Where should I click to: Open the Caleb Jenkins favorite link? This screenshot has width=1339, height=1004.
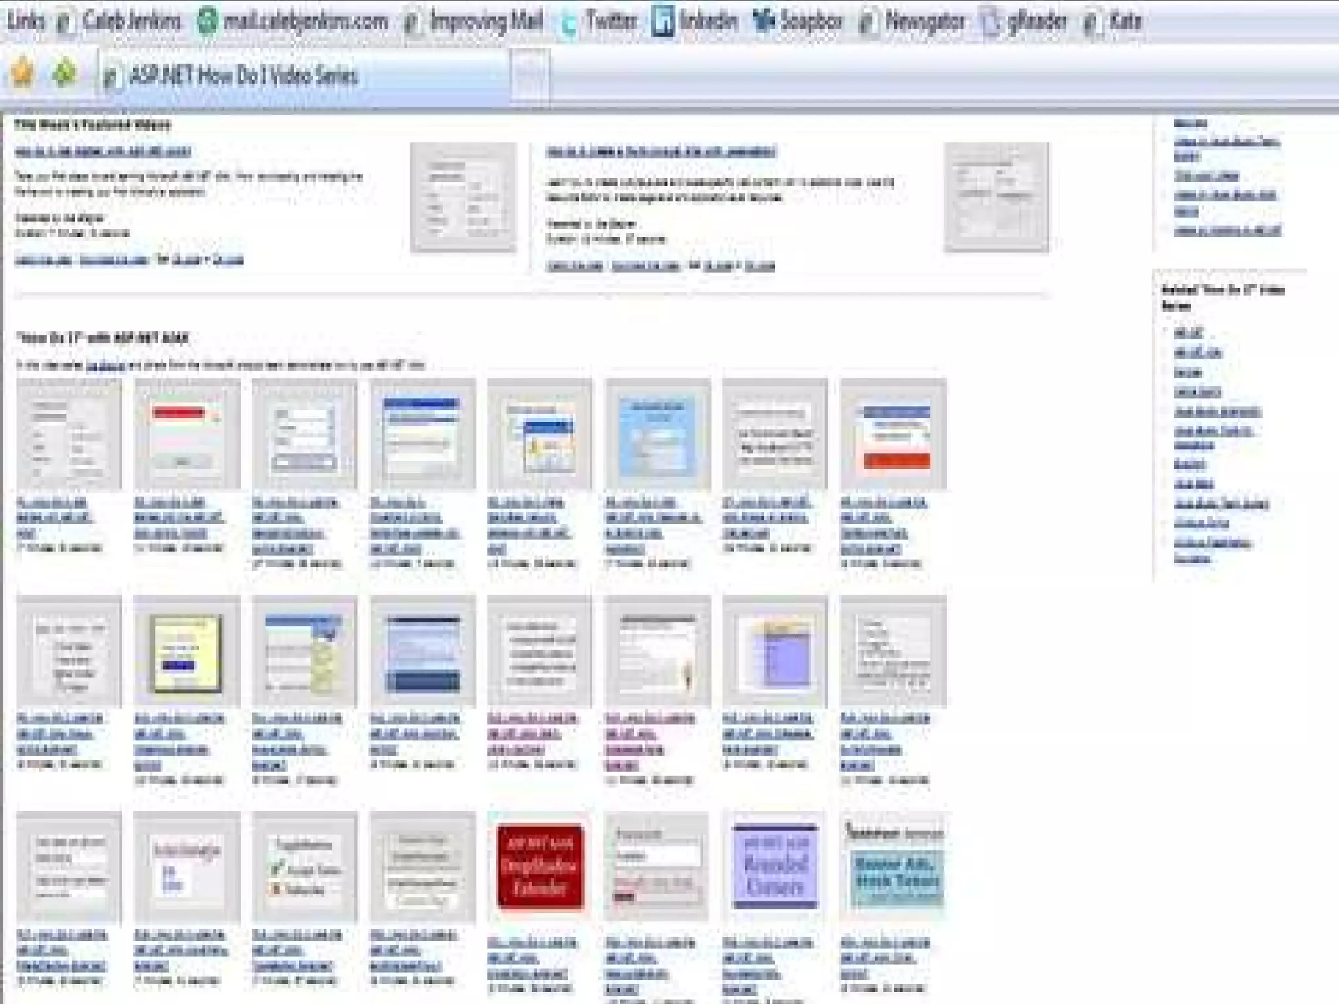tap(121, 21)
